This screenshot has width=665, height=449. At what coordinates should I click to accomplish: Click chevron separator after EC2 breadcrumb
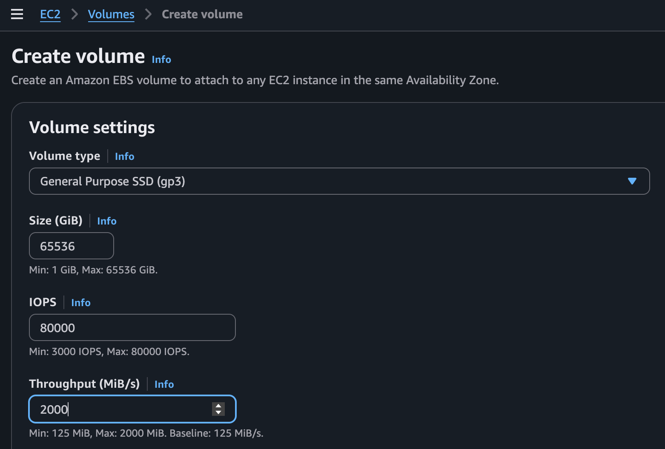click(x=75, y=14)
